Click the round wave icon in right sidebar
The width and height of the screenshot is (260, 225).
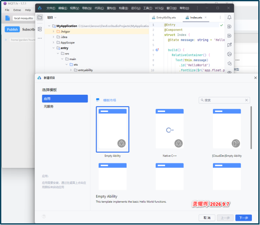(229, 54)
